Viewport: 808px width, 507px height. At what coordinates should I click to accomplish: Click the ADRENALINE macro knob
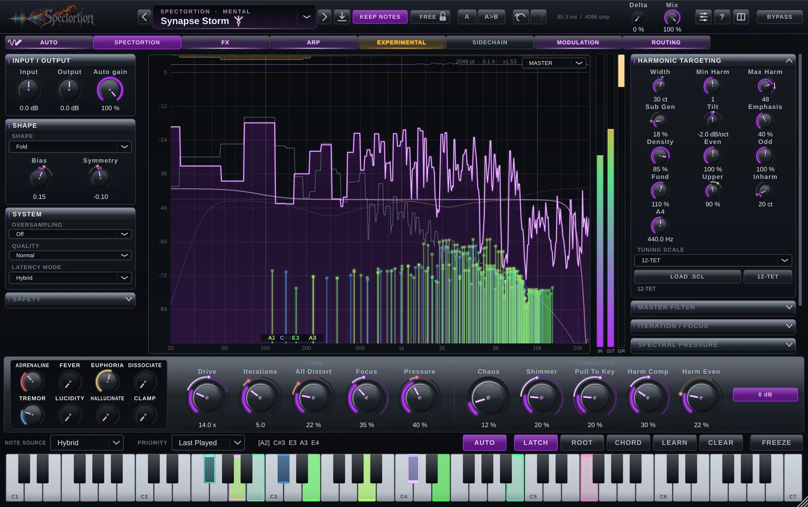[x=32, y=382]
